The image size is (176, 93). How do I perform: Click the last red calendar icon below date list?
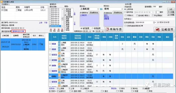tap(62, 30)
